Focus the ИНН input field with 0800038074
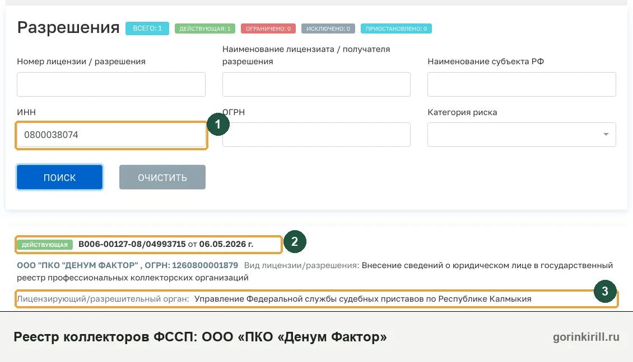633x362 pixels. (x=111, y=135)
